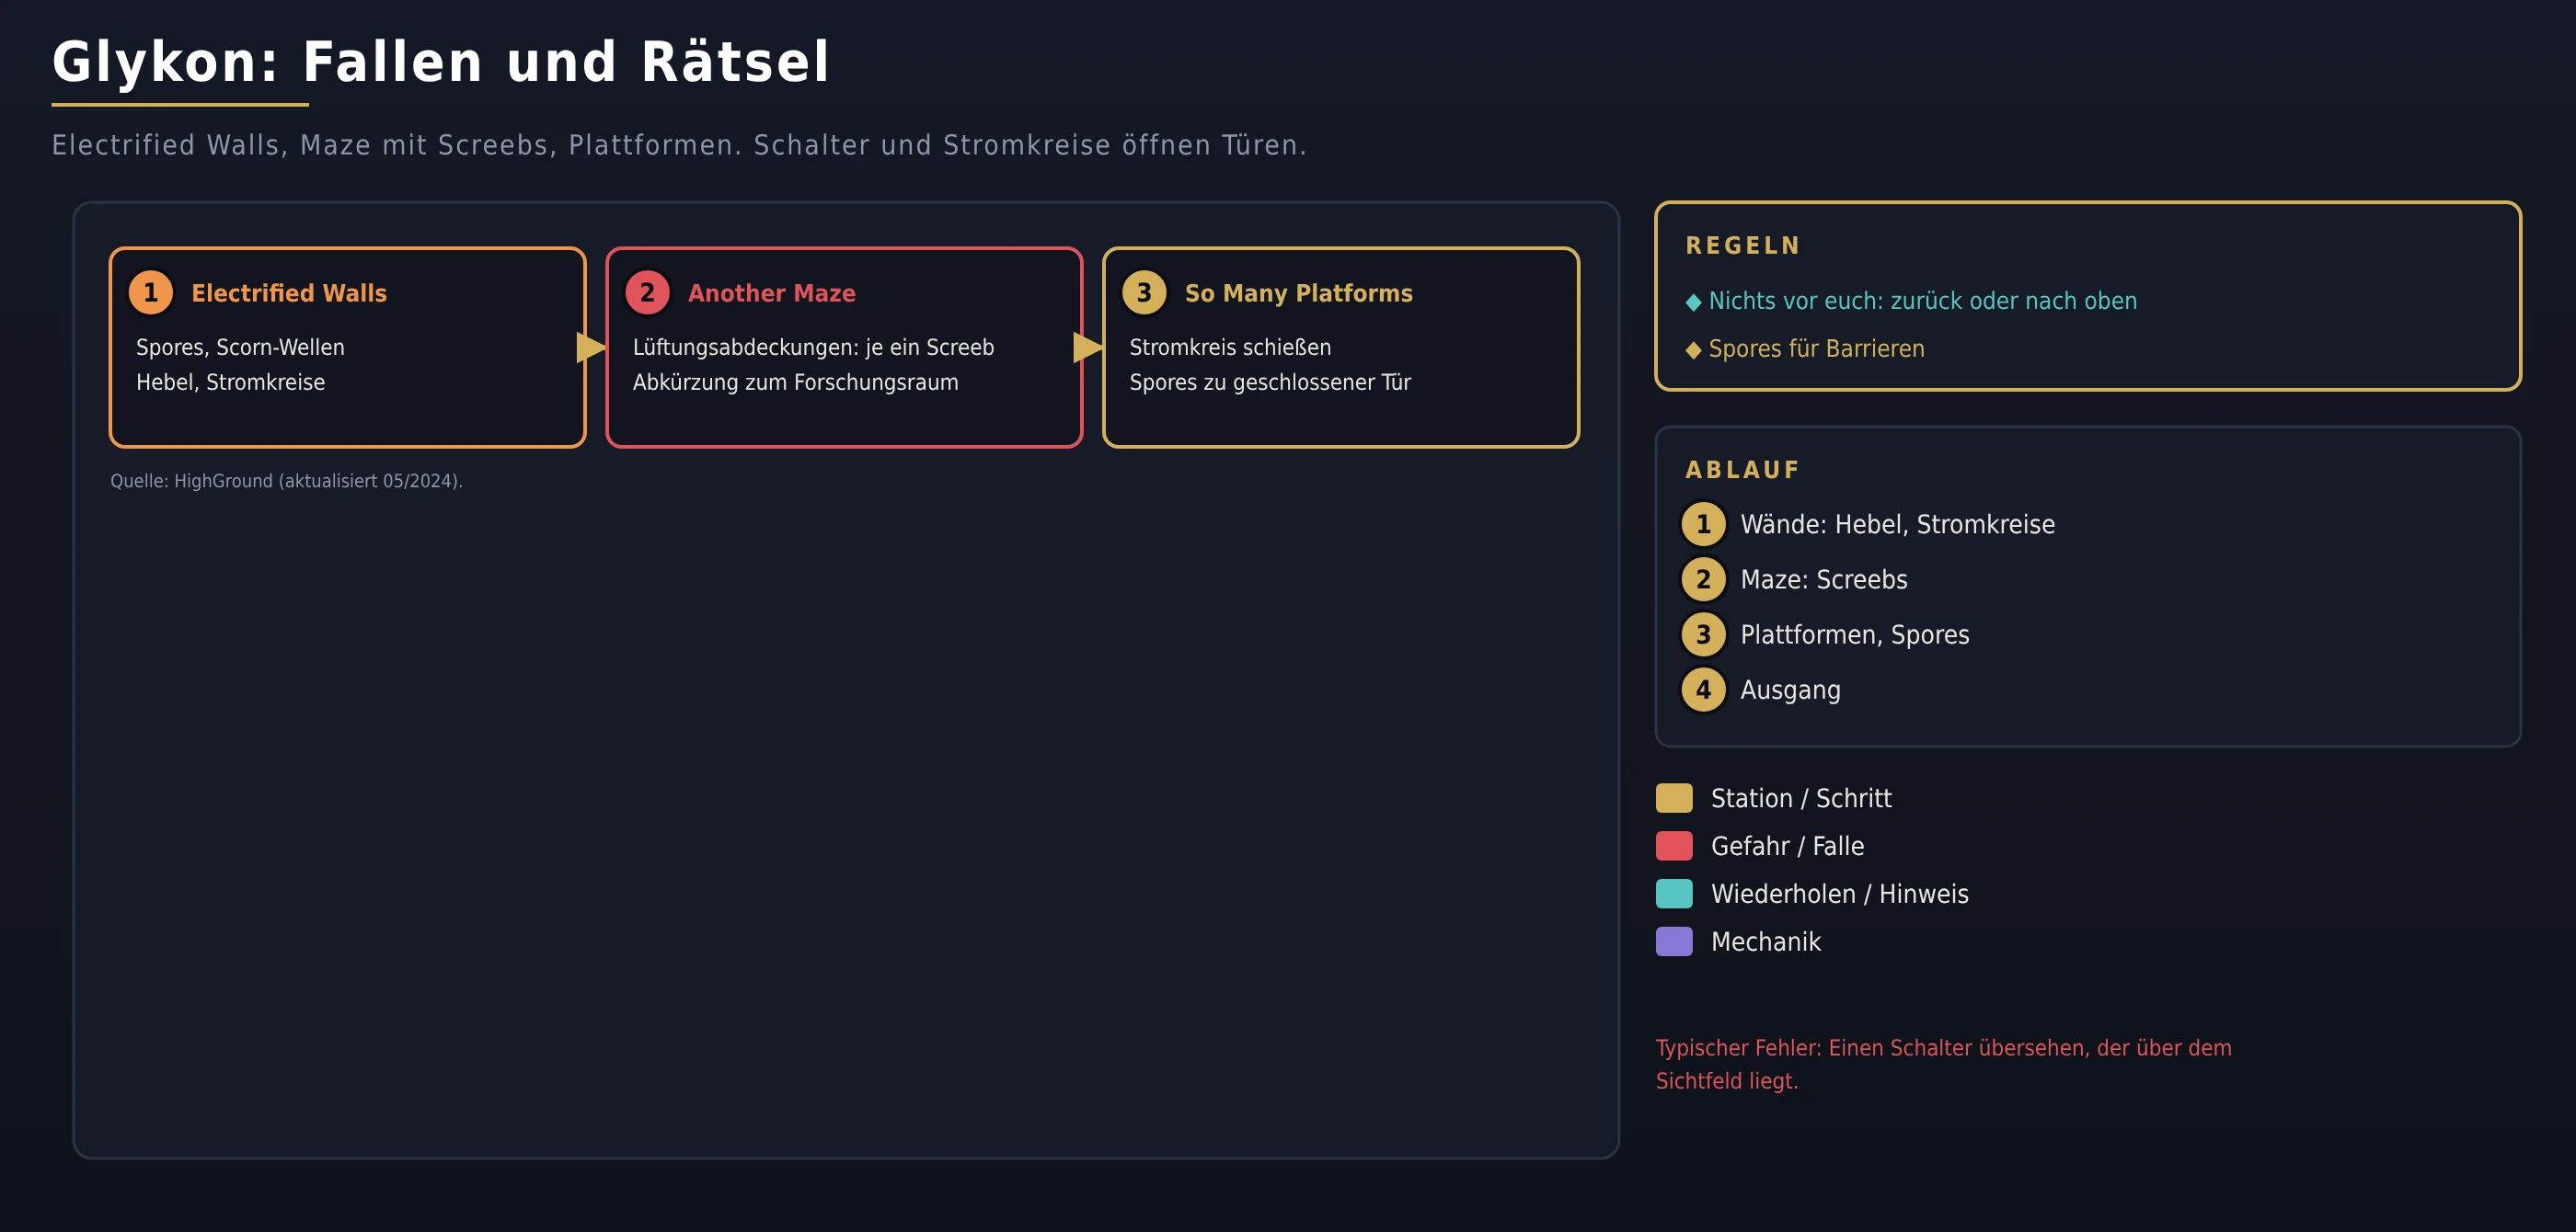
Task: Click the rule 'Spores für Barrieren'
Action: click(1816, 348)
